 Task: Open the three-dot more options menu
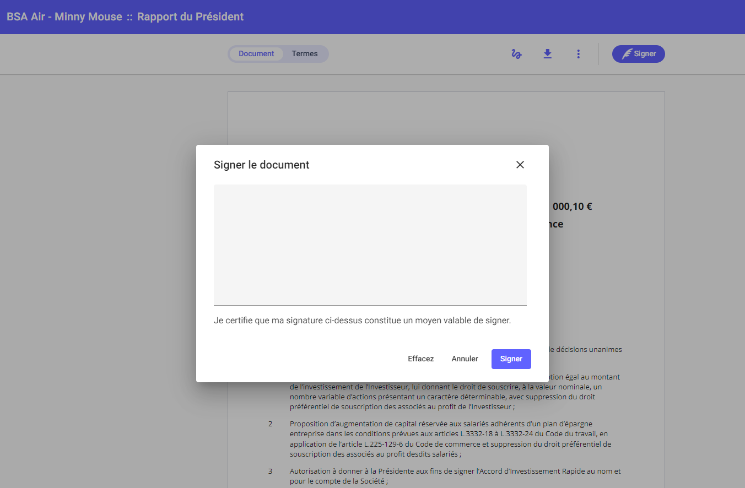pos(578,54)
